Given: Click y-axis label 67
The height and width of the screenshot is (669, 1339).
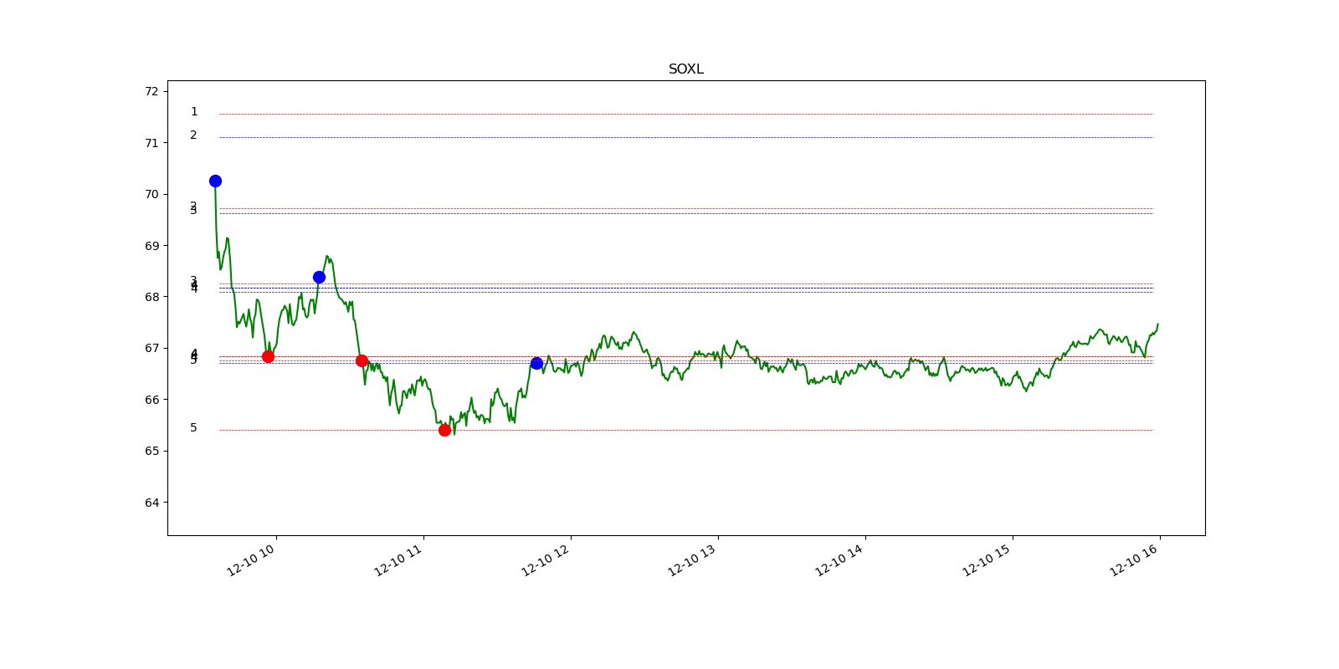Looking at the screenshot, I should click(x=151, y=348).
